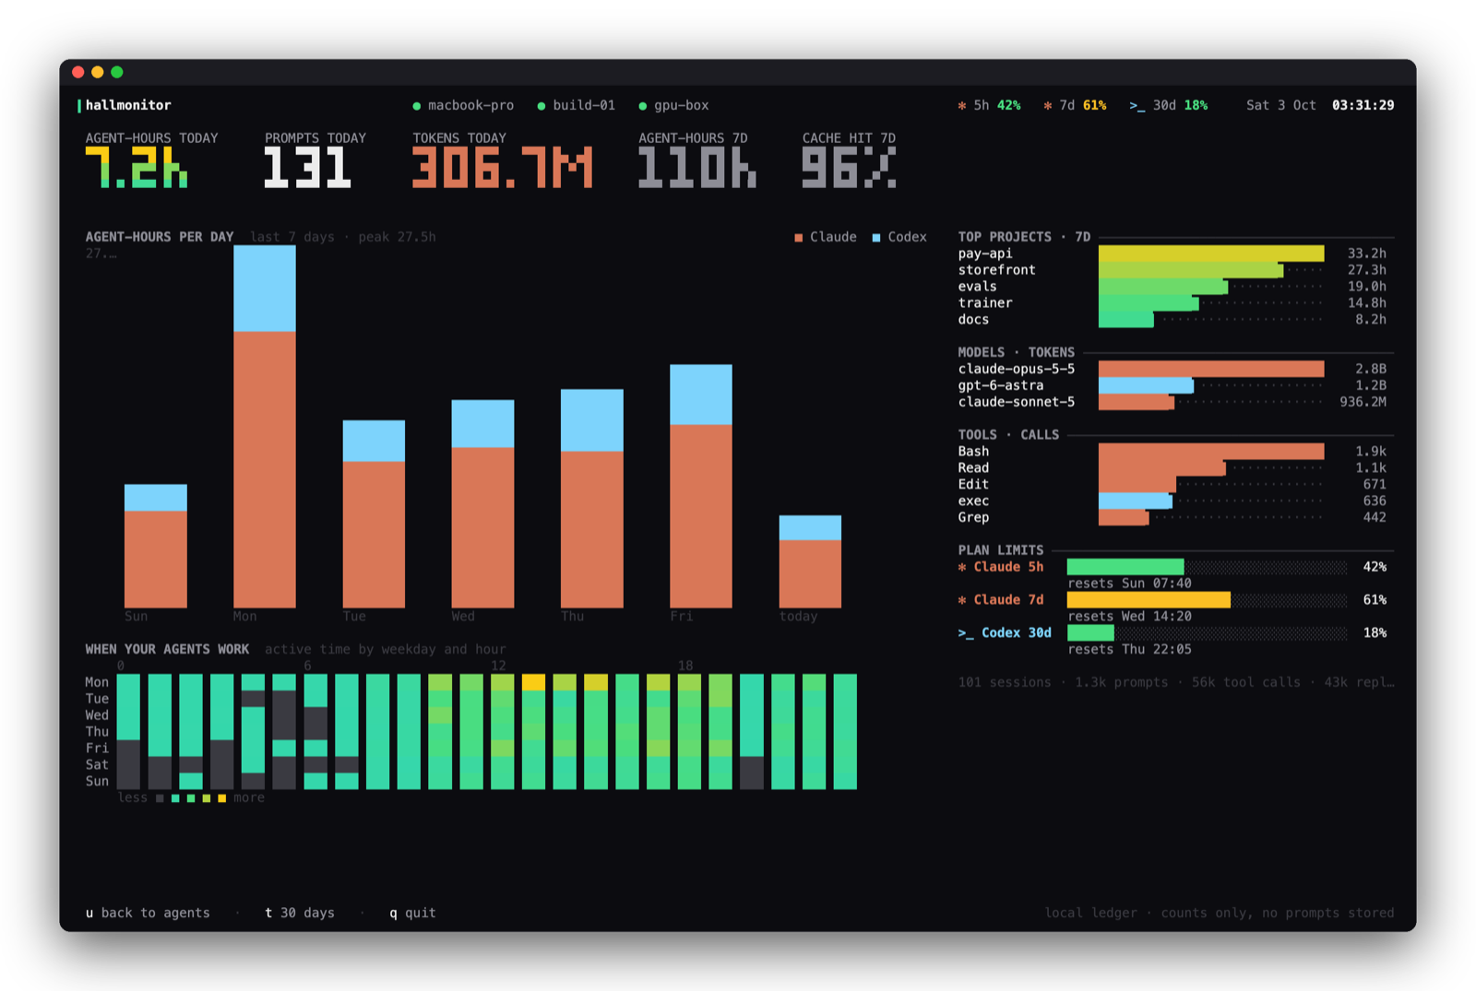Select the trainer project row

[1172, 303]
